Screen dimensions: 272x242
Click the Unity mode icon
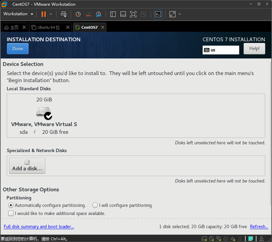coord(143,14)
